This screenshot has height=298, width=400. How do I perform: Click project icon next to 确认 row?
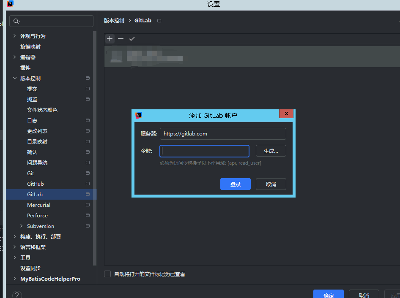coord(88,152)
